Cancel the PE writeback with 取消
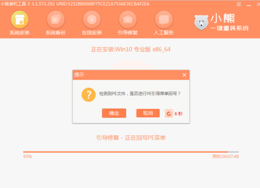260x188 pixels. pyautogui.click(x=148, y=113)
